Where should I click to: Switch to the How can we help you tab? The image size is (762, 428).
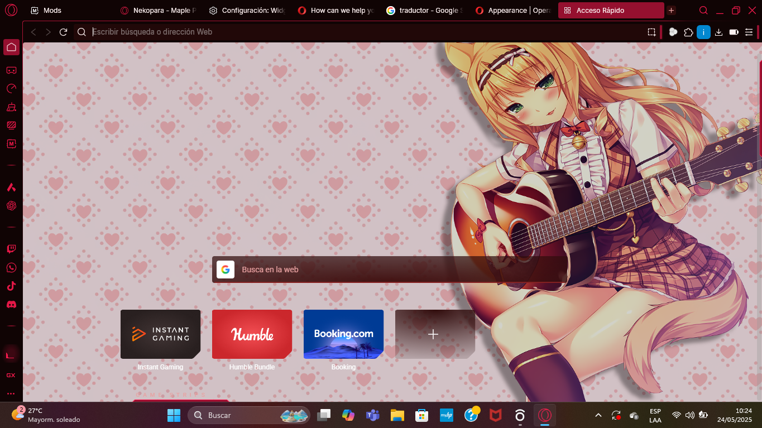[x=336, y=10]
